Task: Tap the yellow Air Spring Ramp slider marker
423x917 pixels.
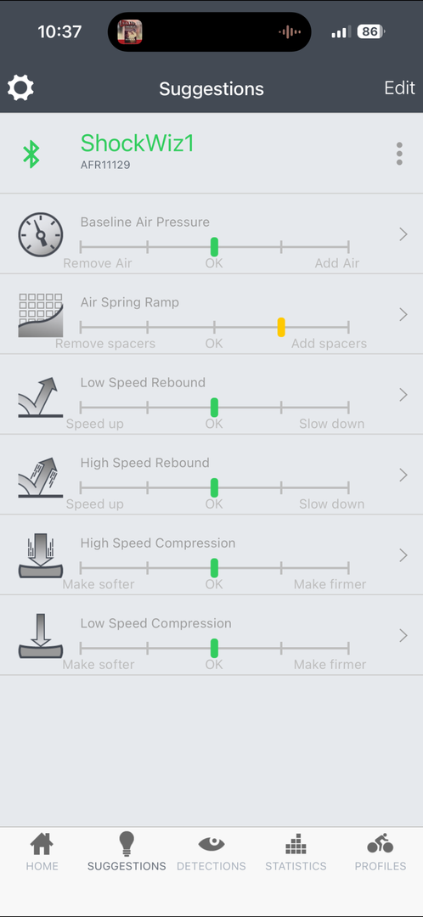Action: pos(281,327)
